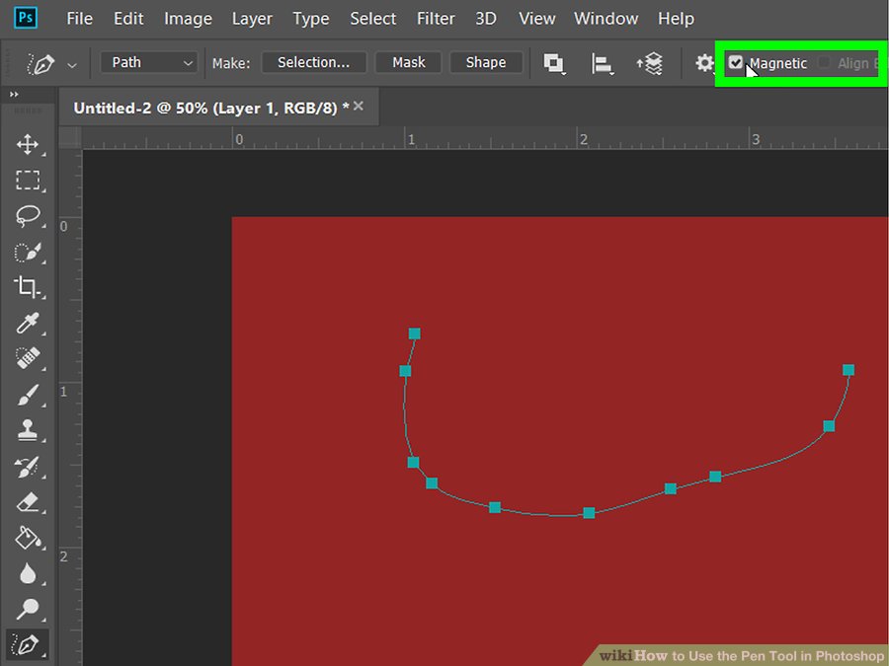Viewport: 889px width, 666px height.
Task: Expand the collapsed toolbox panel arrows
Action: click(14, 94)
